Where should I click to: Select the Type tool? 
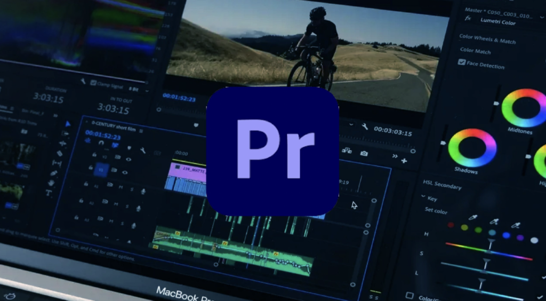click(x=49, y=193)
